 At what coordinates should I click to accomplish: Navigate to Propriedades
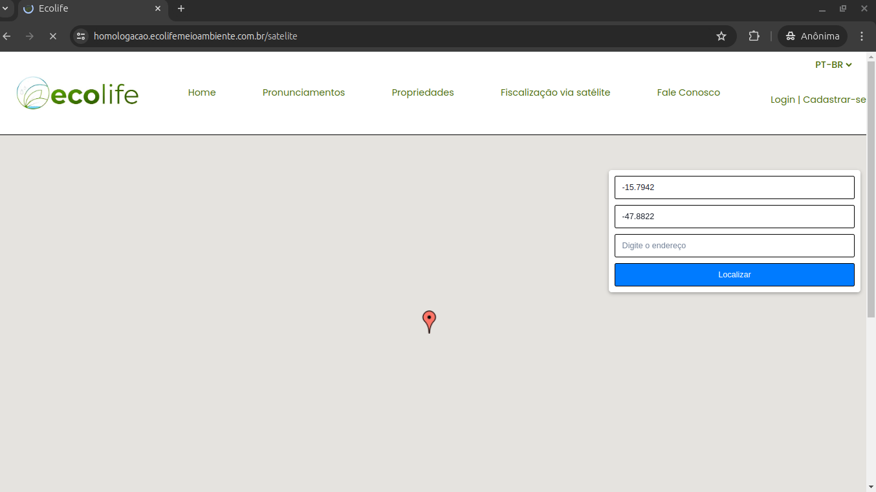[422, 92]
